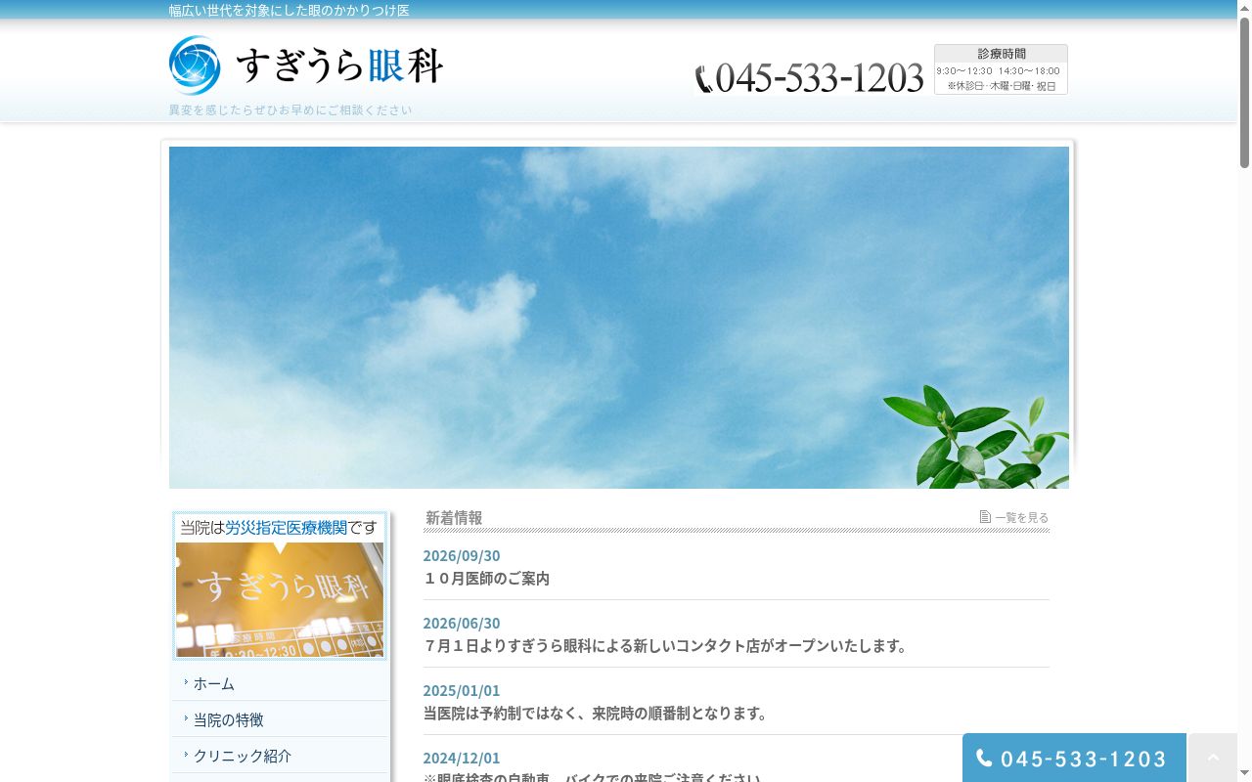Click the back-to-top arrow button
This screenshot has width=1252, height=782.
1213,758
